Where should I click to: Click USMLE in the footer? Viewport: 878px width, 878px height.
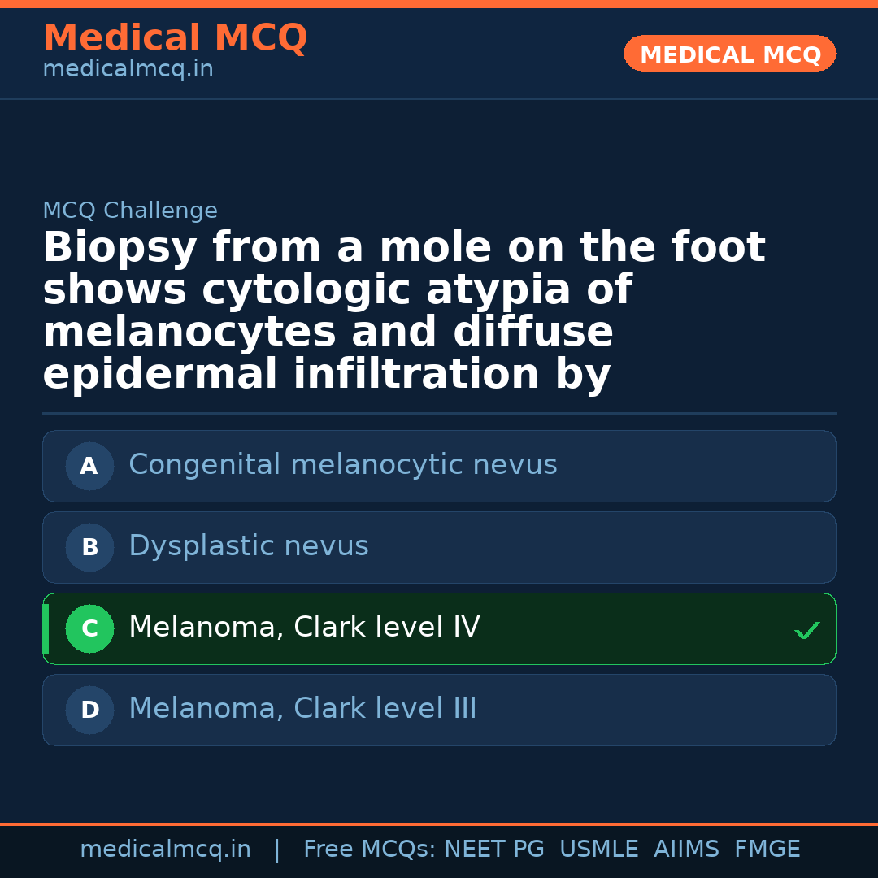tap(598, 850)
